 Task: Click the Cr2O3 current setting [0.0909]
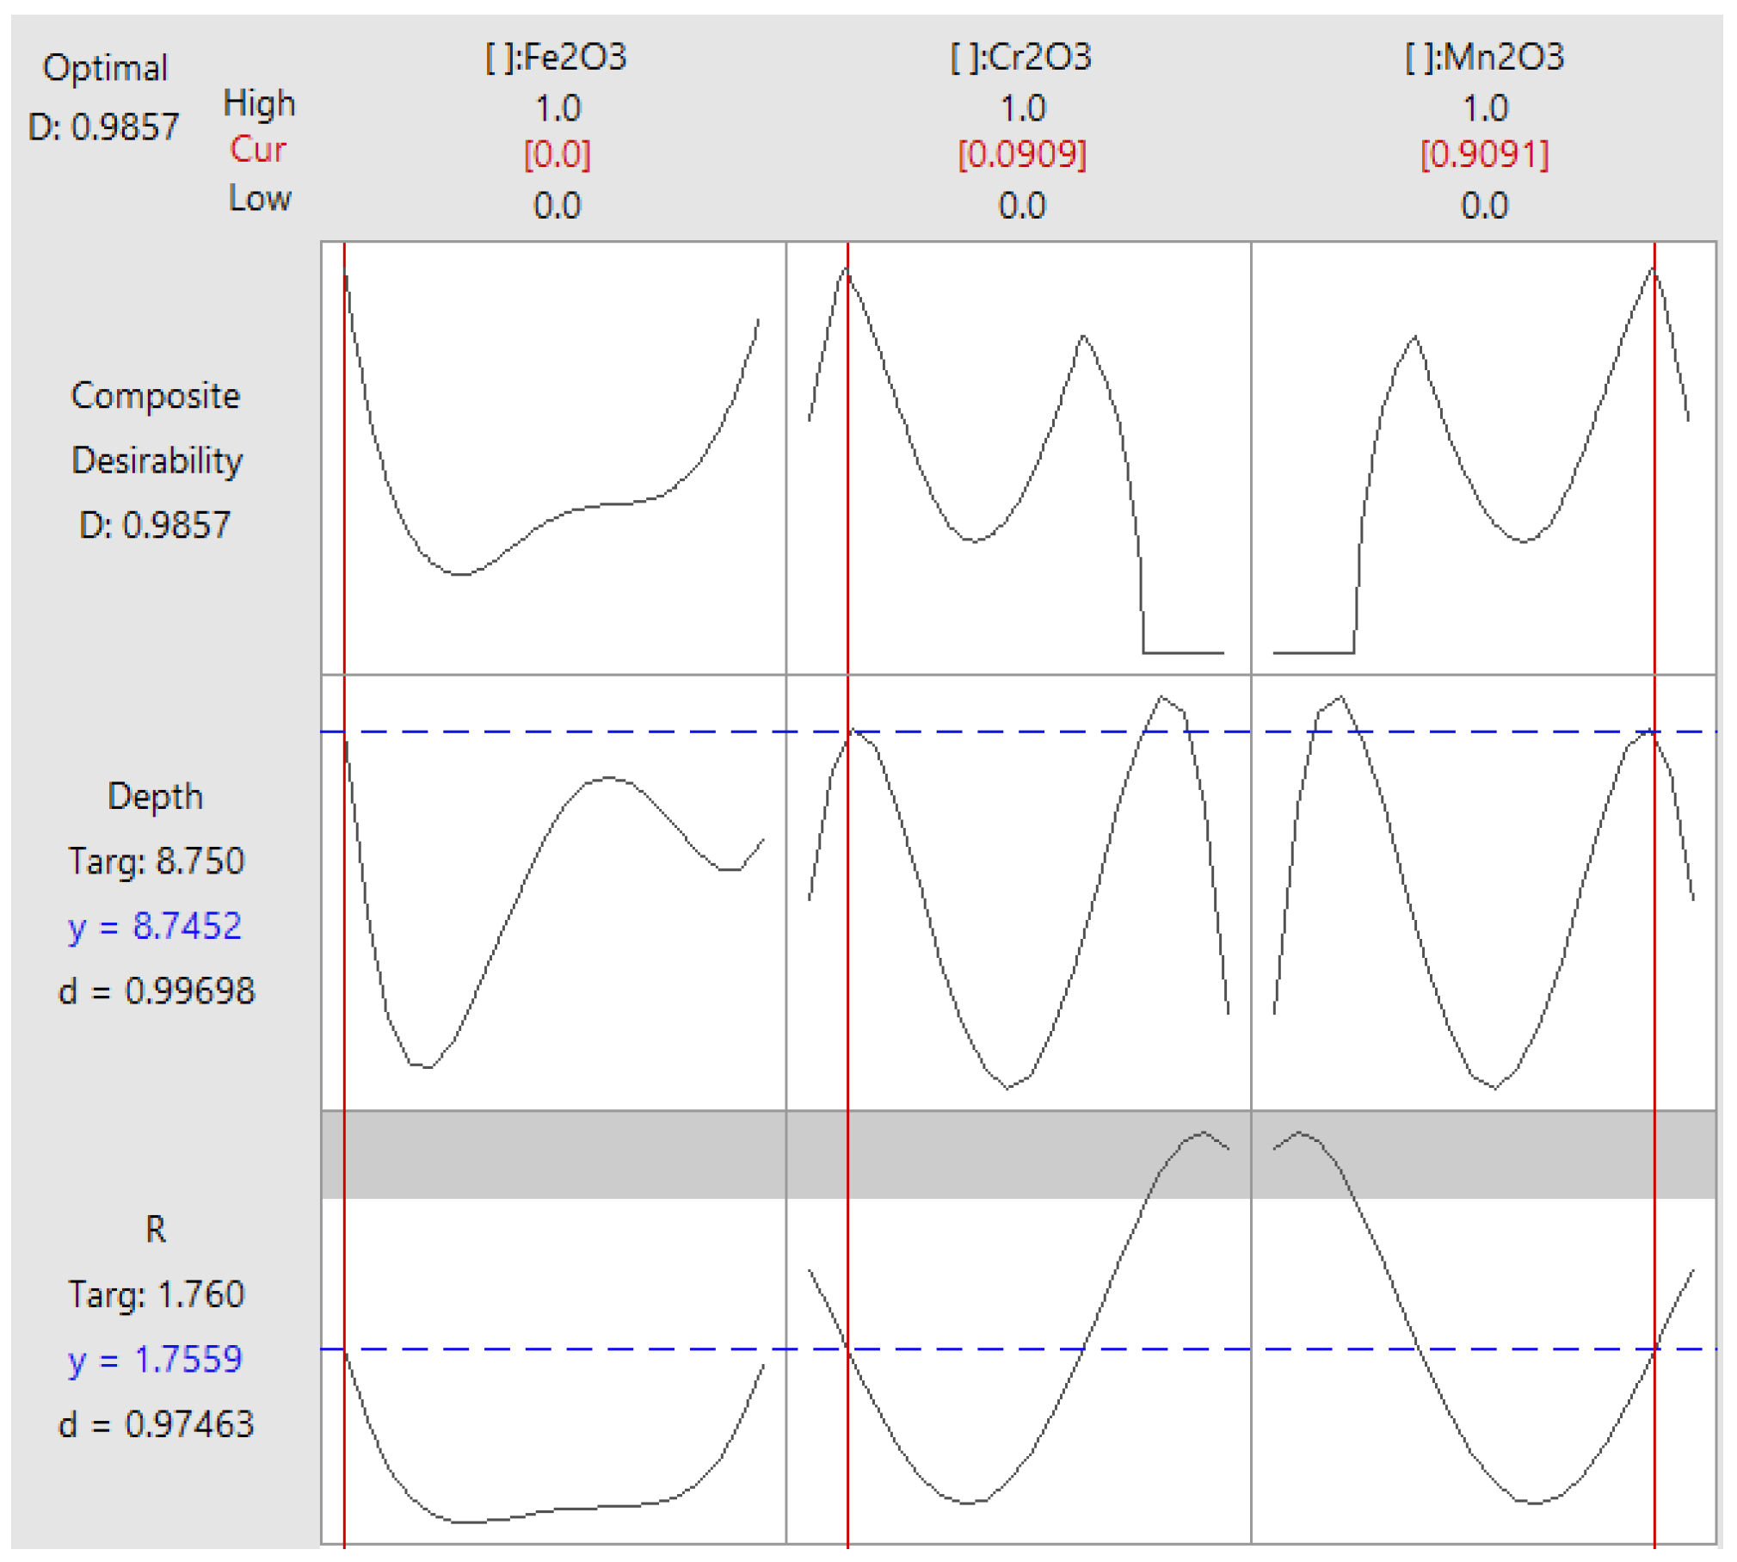pos(1021,155)
